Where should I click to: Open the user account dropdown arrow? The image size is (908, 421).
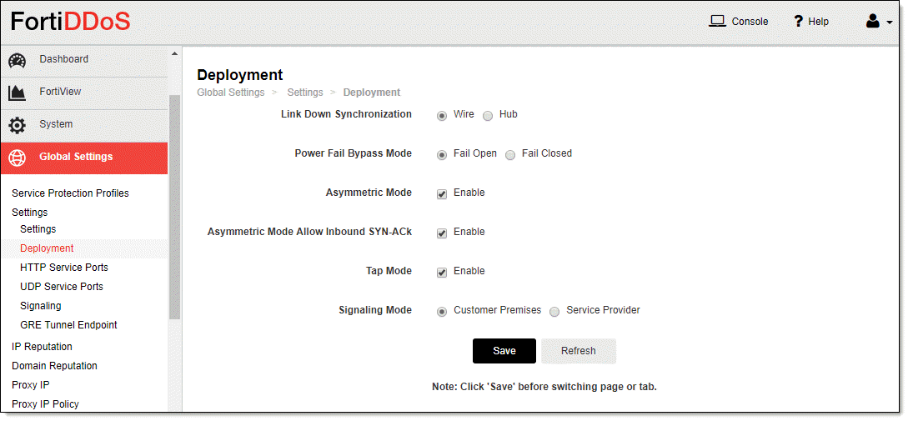[890, 23]
